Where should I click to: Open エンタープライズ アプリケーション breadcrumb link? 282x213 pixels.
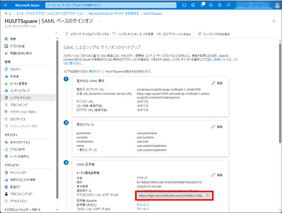point(50,13)
